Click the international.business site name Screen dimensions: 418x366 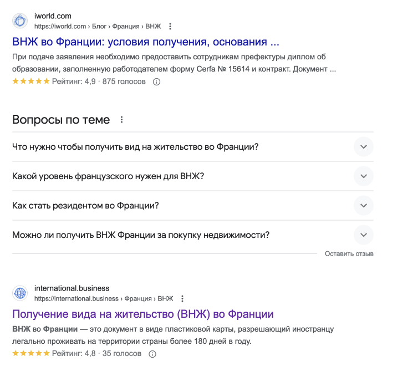[x=72, y=288]
